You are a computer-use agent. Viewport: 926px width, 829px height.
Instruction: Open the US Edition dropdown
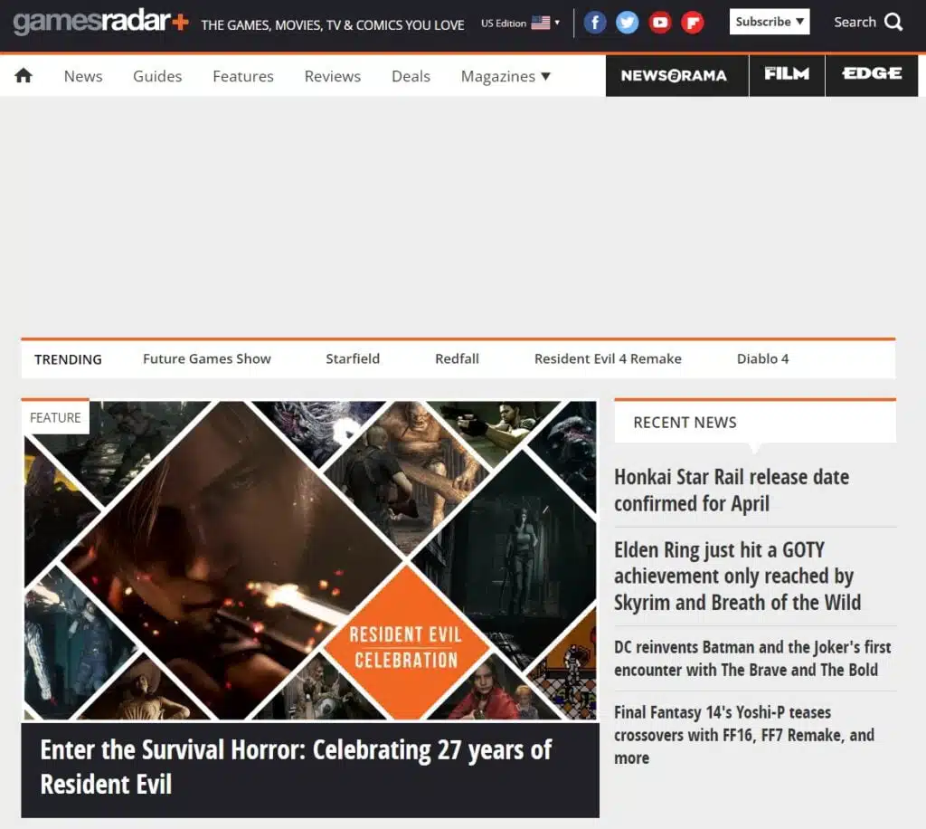pos(520,23)
